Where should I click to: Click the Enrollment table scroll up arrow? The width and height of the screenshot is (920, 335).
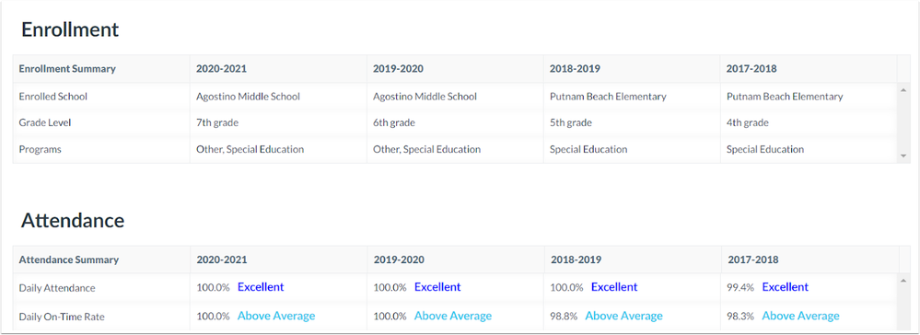[x=903, y=90]
